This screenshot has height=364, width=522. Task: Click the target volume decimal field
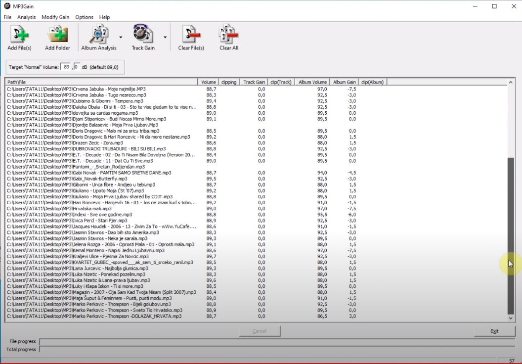[x=77, y=67]
